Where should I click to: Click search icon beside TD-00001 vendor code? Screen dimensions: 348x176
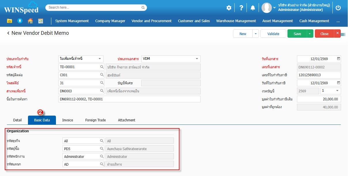tap(102, 67)
